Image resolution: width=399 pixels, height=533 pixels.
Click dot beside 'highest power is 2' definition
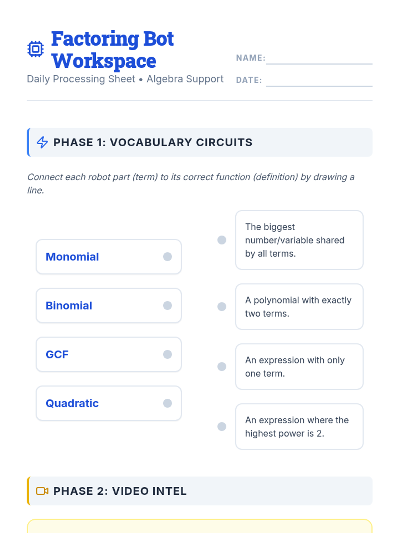(222, 427)
